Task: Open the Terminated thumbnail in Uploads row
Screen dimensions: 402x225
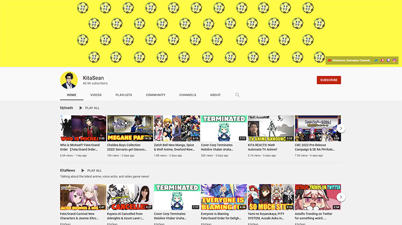Action: point(224,128)
